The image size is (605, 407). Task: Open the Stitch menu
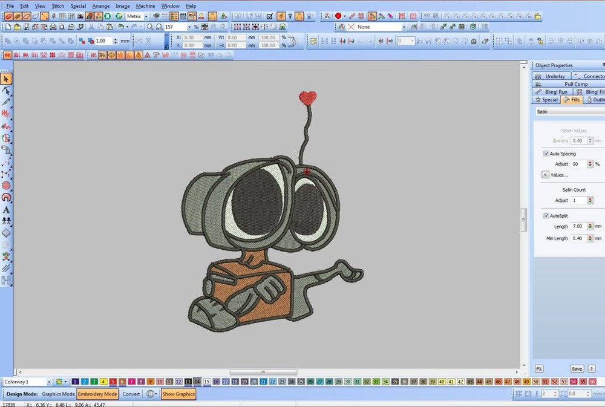tap(58, 6)
